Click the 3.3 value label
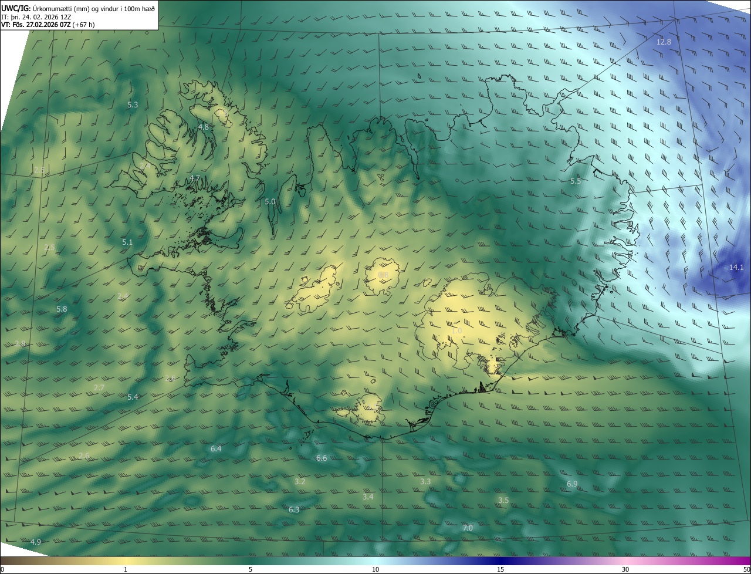This screenshot has height=574, width=751. [425, 481]
